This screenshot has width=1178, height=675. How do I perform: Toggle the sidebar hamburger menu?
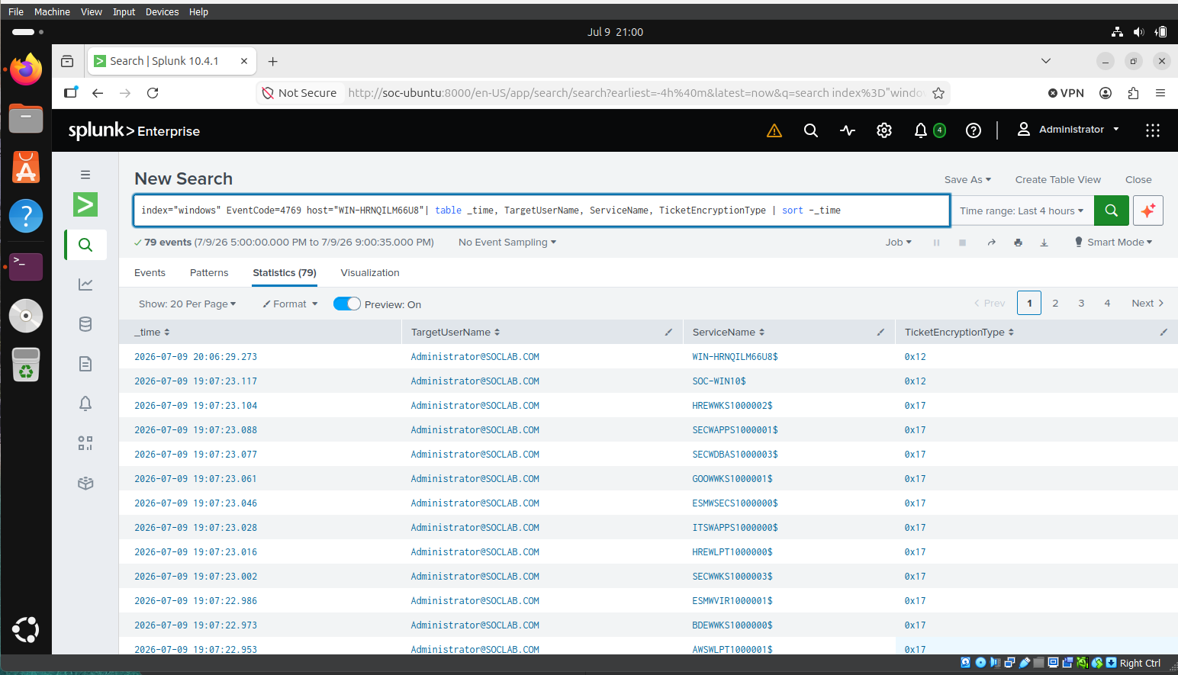click(x=85, y=175)
